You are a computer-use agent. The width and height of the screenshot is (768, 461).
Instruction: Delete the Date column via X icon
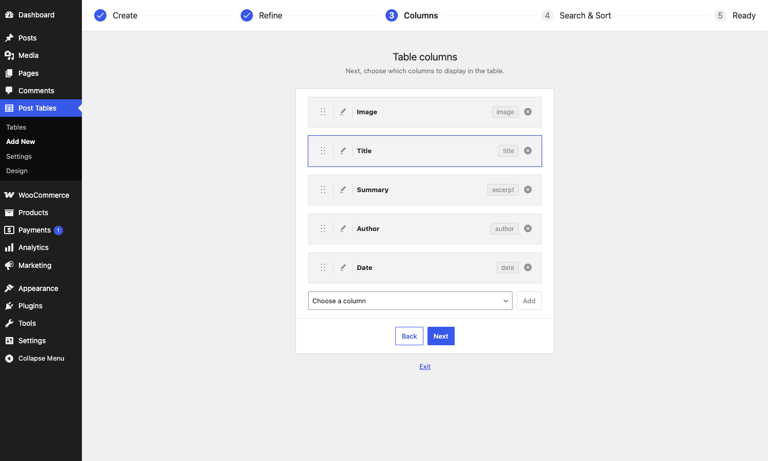(x=528, y=267)
